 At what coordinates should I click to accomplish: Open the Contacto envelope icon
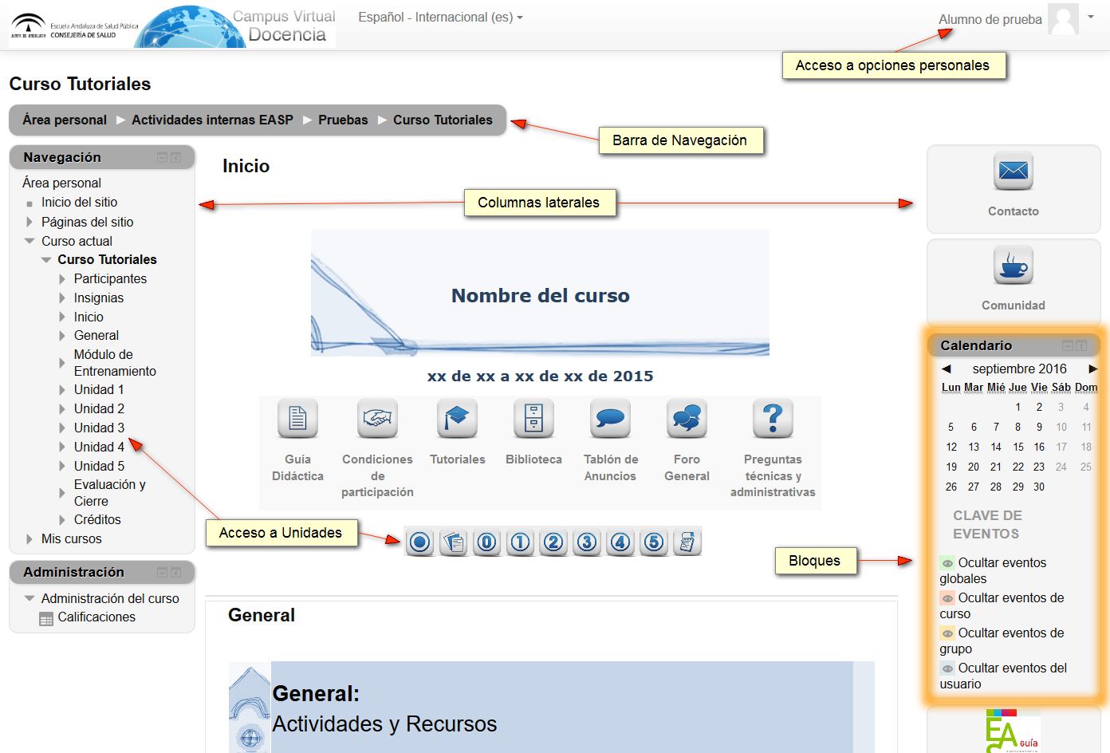1013,171
